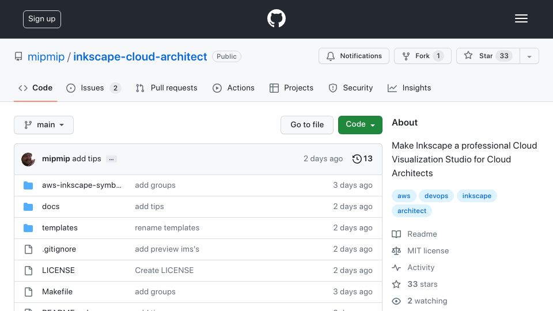Open the mipmip owner profile link
The image size is (553, 311).
46,56
